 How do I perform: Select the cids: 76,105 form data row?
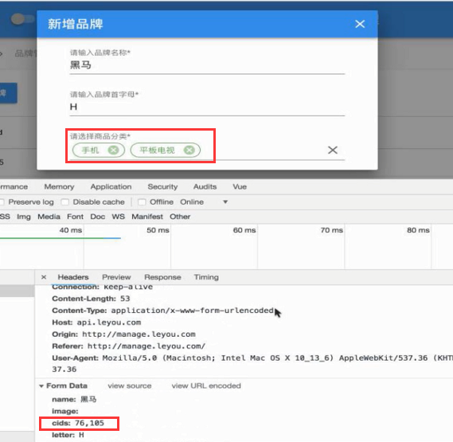[x=78, y=423]
